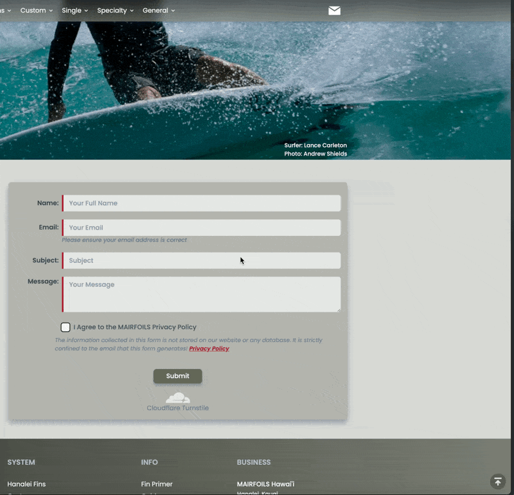Click the scroll-to-top arrow icon
Image resolution: width=514 pixels, height=495 pixels.
[498, 482]
